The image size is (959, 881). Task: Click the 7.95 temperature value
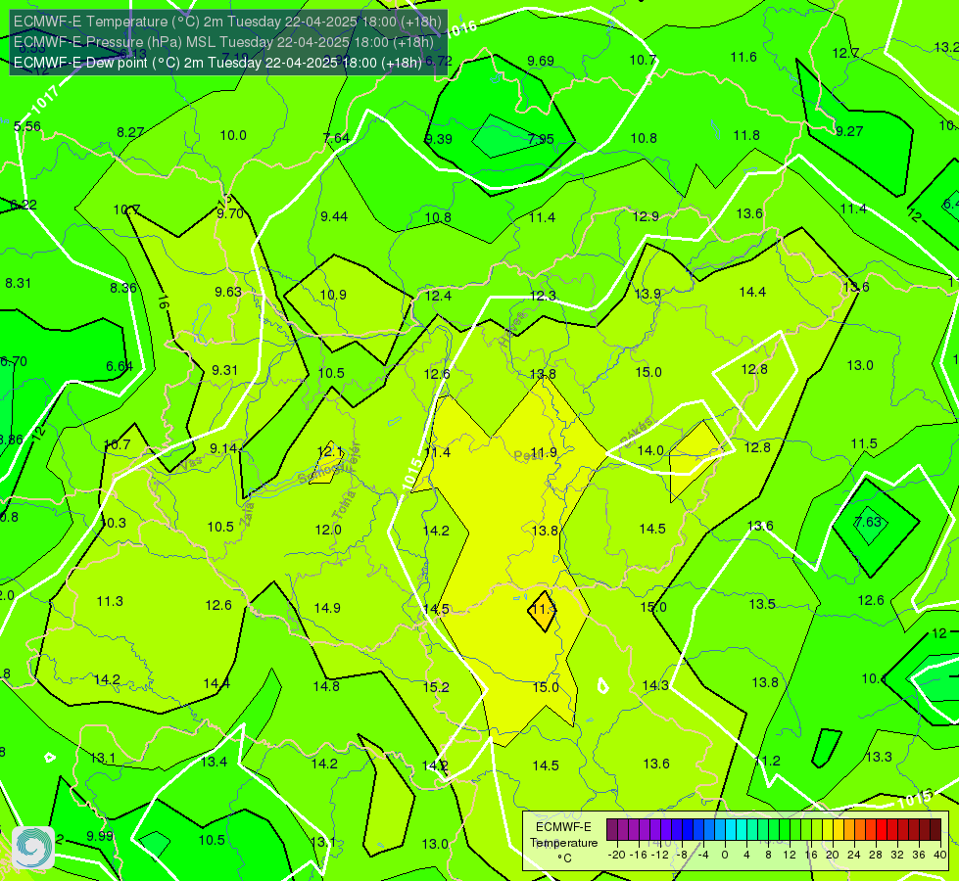point(542,139)
